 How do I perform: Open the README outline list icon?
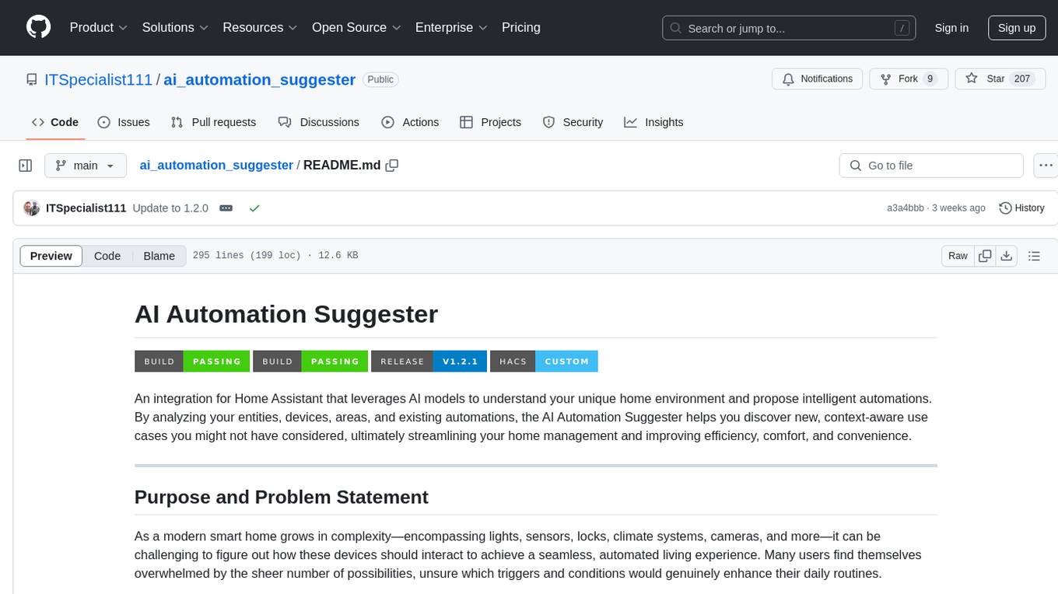coord(1034,256)
